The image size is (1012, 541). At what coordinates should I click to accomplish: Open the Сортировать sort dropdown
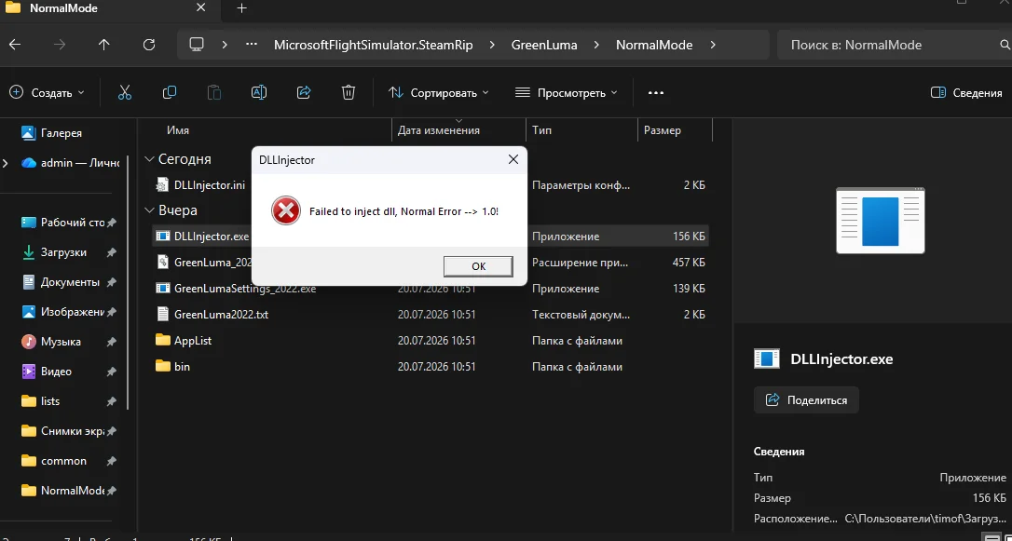[x=438, y=93]
